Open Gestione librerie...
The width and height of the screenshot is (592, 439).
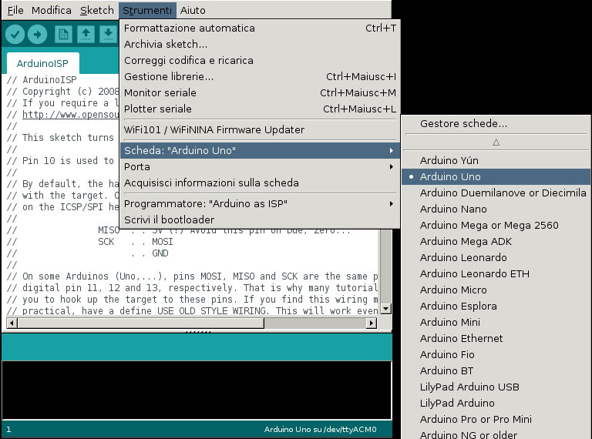260,77
